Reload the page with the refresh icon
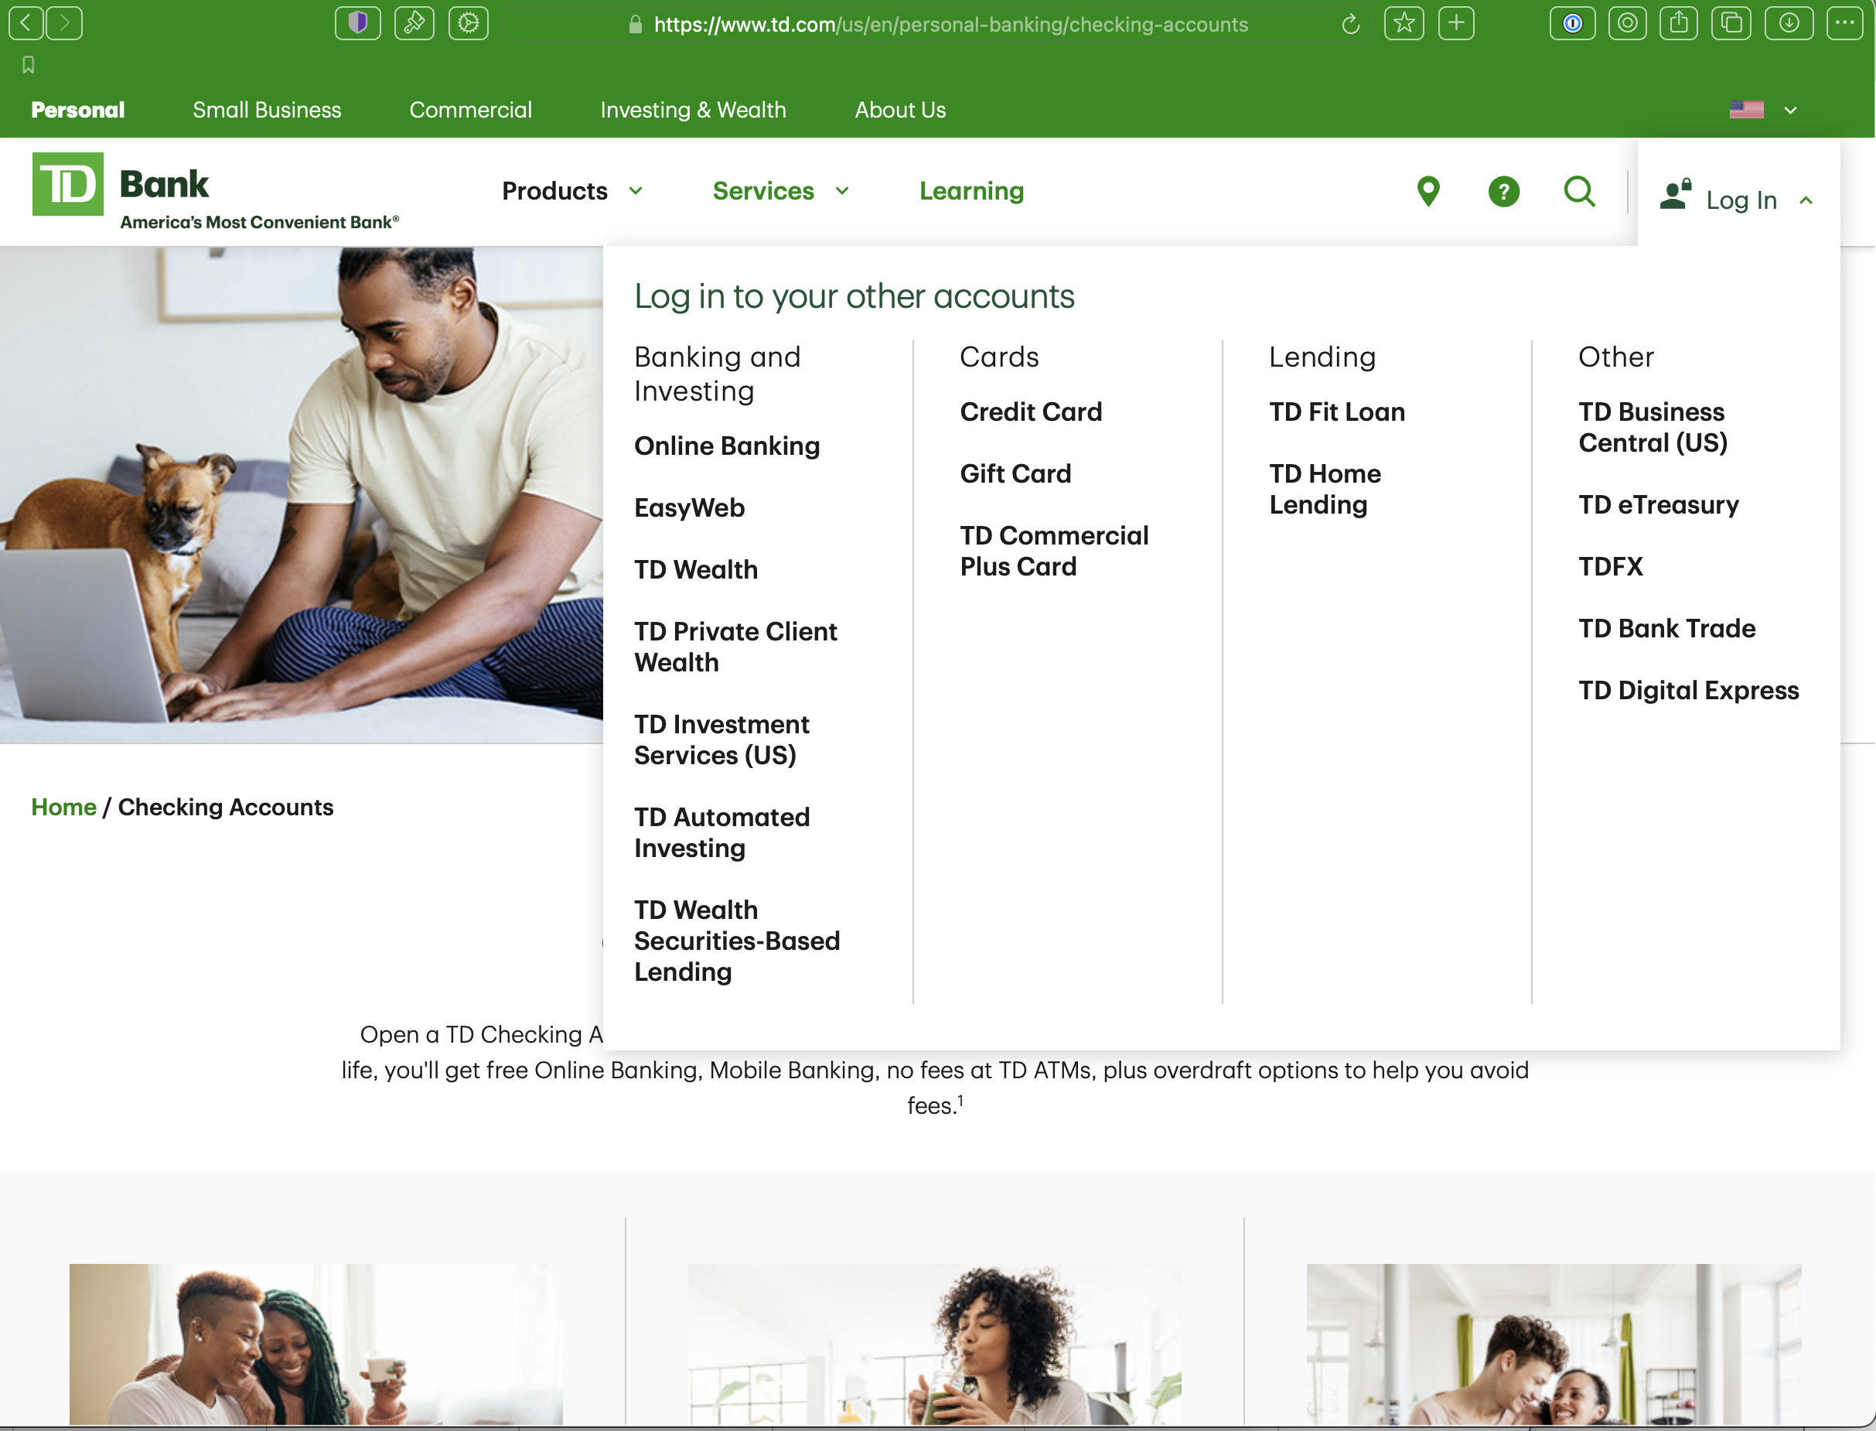Viewport: 1876px width, 1431px height. coord(1349,25)
